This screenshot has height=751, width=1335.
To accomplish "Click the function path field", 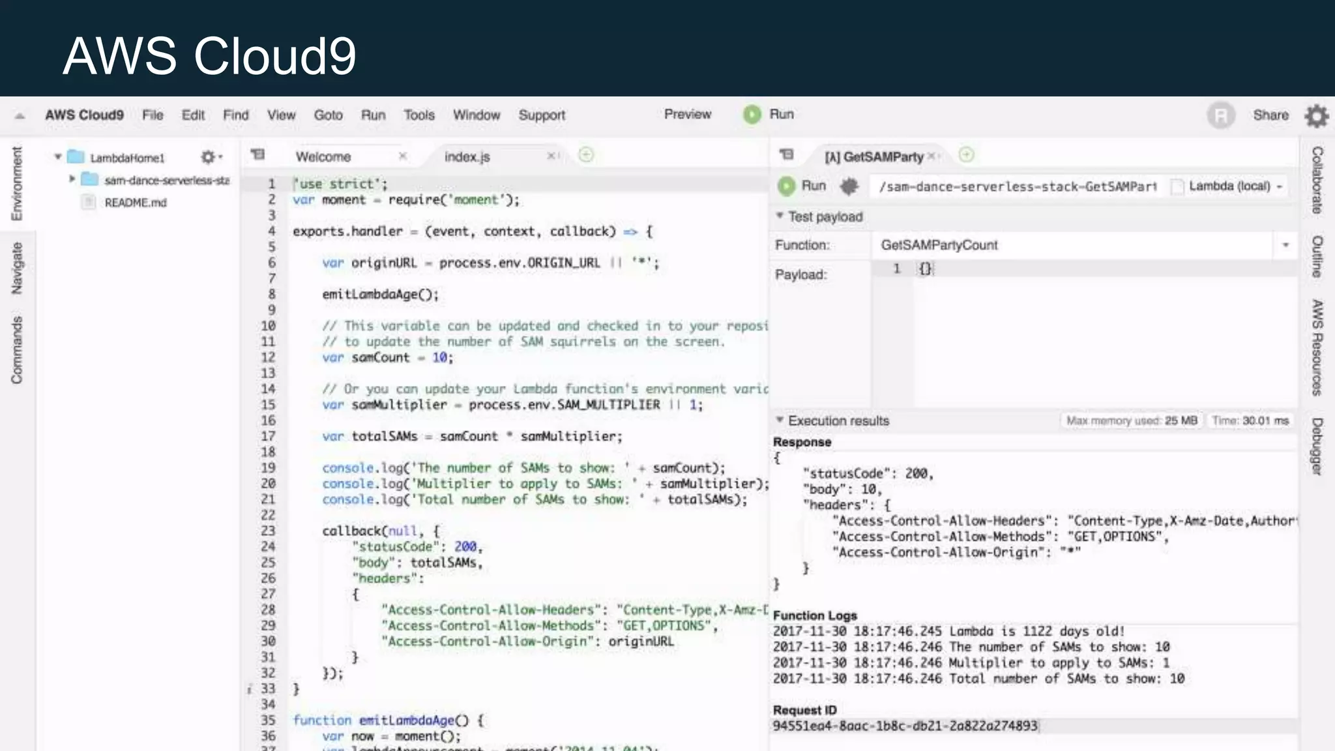I will tap(1018, 186).
